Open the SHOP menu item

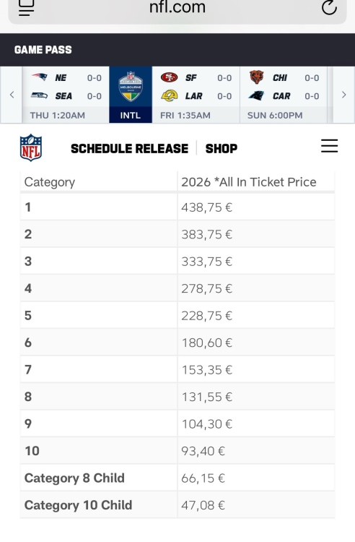point(222,149)
